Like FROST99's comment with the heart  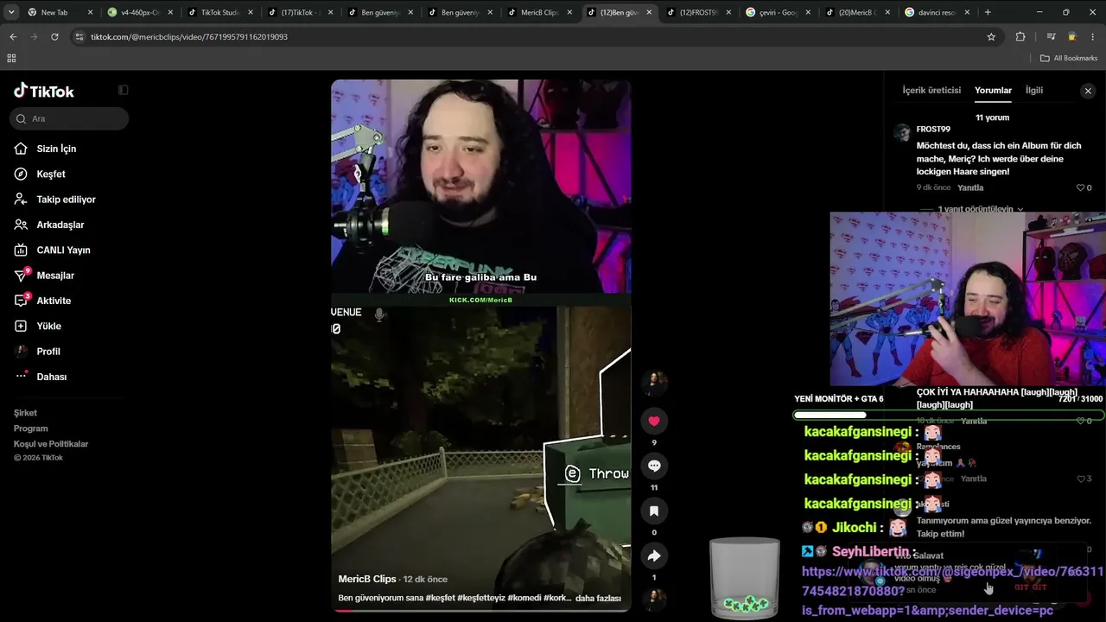pos(1080,187)
